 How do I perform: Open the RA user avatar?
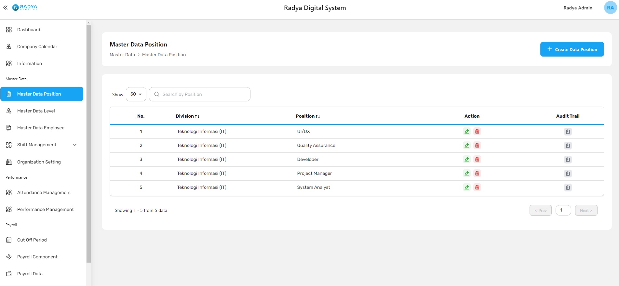click(x=610, y=8)
